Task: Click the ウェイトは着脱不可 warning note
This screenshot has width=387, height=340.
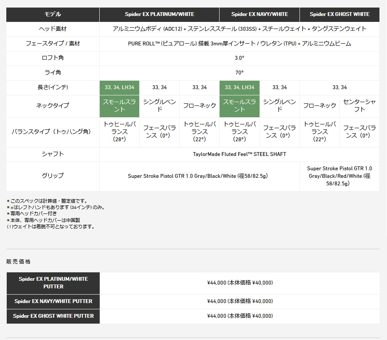Action: 51,227
